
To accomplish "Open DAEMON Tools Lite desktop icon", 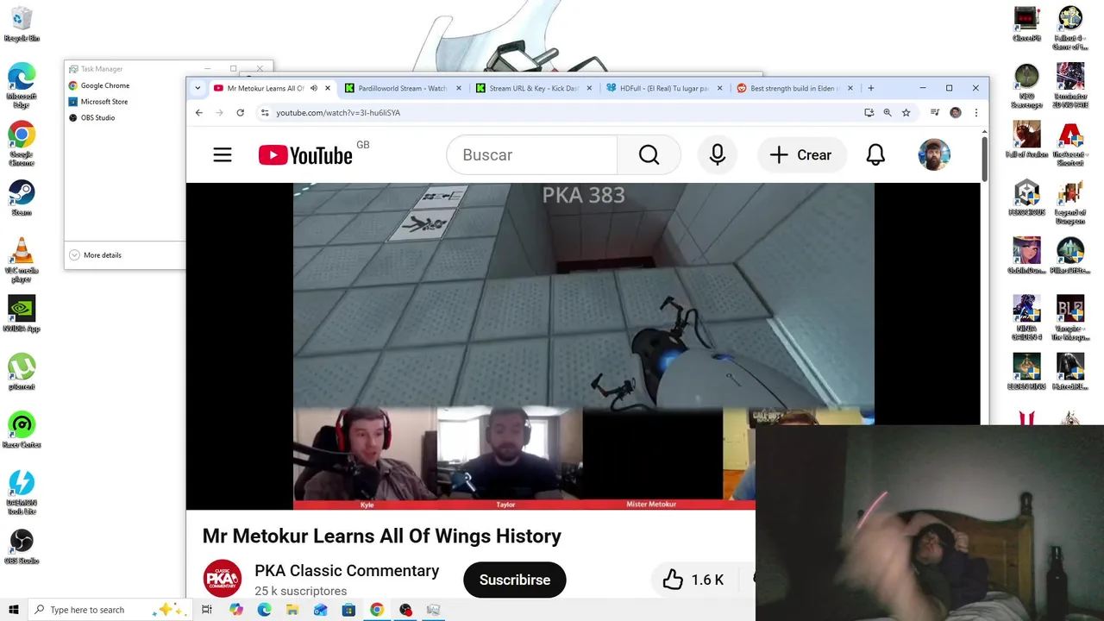I will (x=22, y=492).
